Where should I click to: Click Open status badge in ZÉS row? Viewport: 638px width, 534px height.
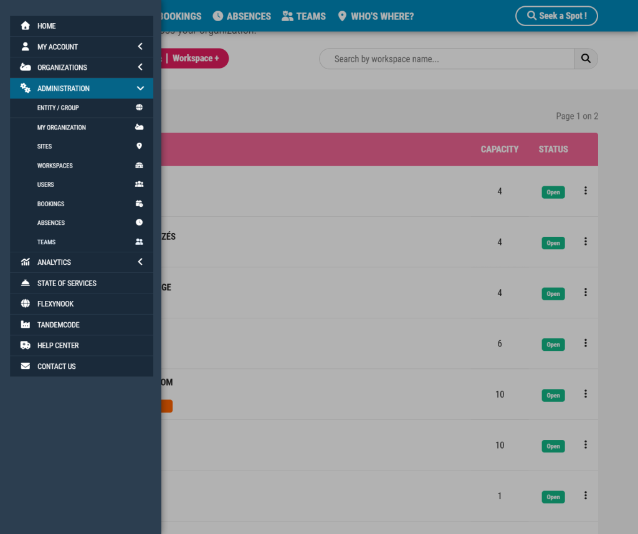553,243
